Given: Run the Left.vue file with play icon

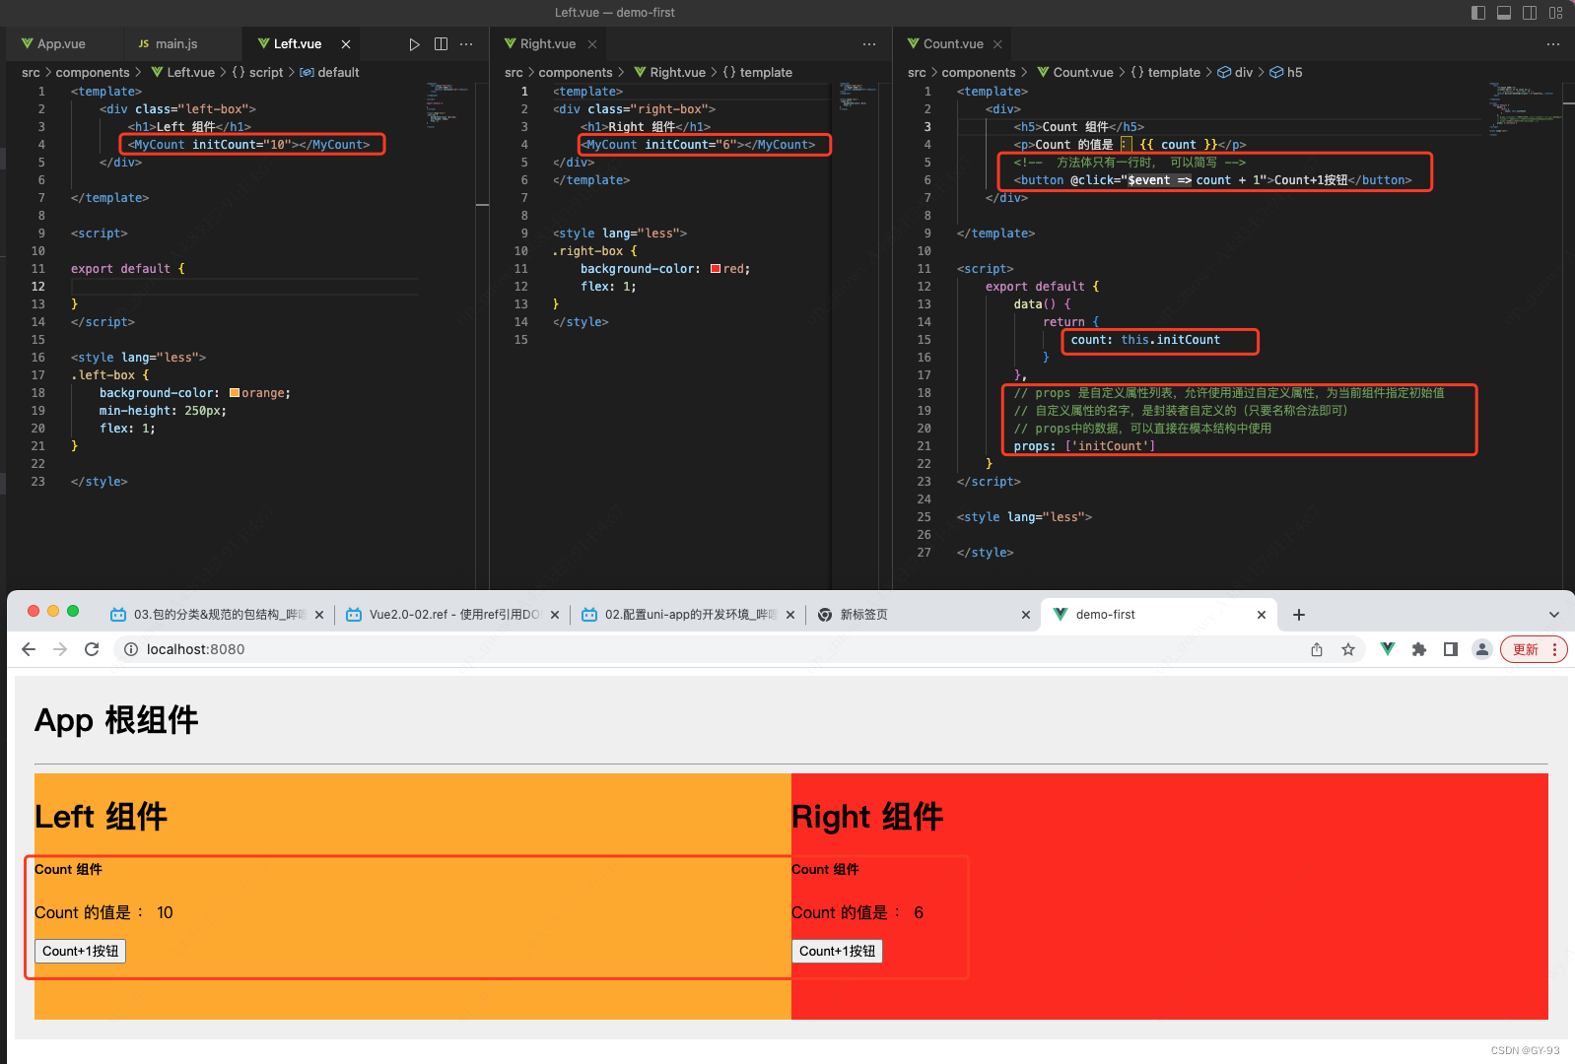Looking at the screenshot, I should tap(414, 44).
